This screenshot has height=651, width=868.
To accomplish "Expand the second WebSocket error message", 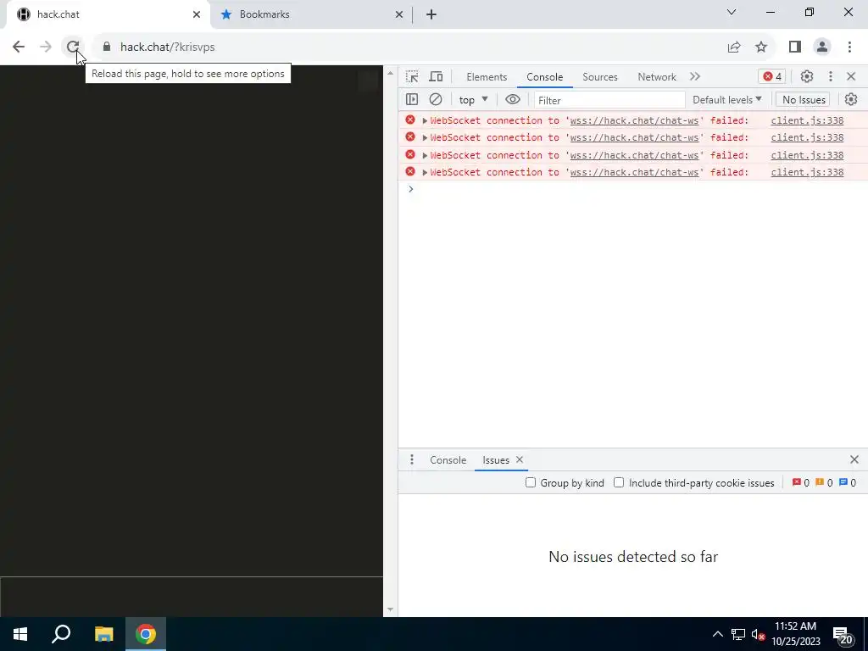I will pyautogui.click(x=425, y=138).
